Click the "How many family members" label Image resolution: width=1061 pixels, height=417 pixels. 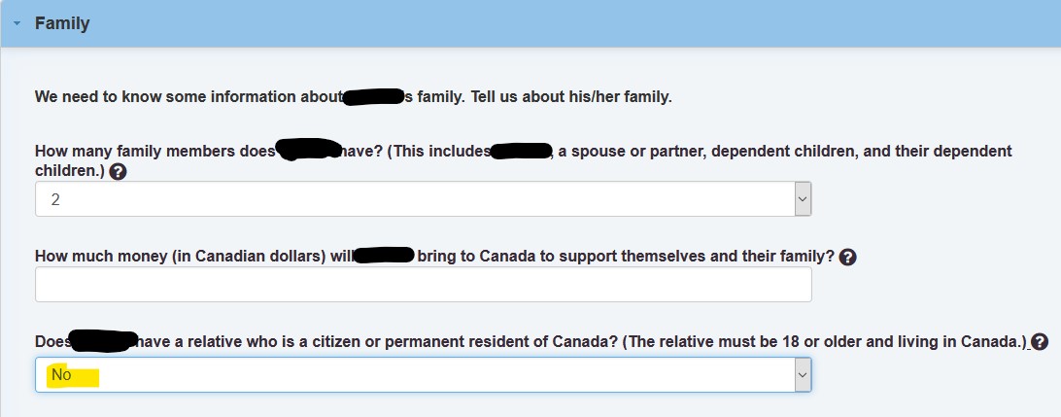pos(523,160)
